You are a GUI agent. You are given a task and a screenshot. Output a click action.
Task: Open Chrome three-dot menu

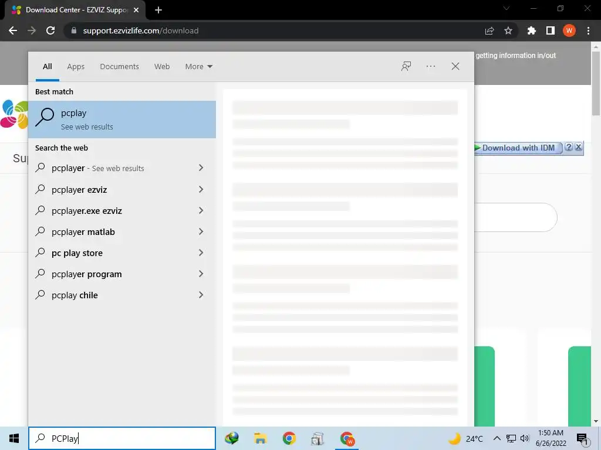(588, 30)
